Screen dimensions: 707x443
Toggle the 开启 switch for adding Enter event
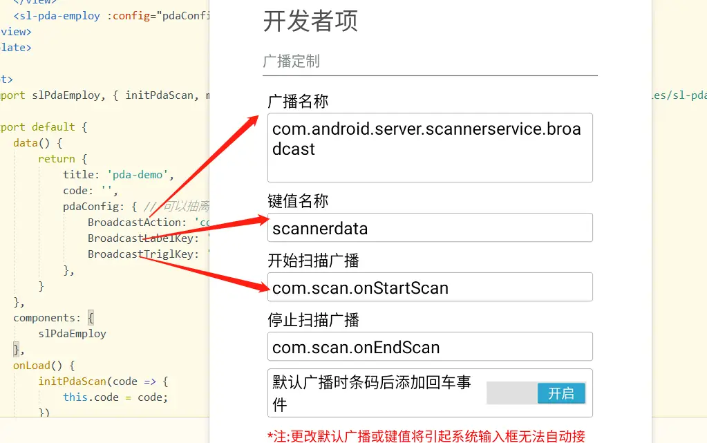tap(536, 393)
